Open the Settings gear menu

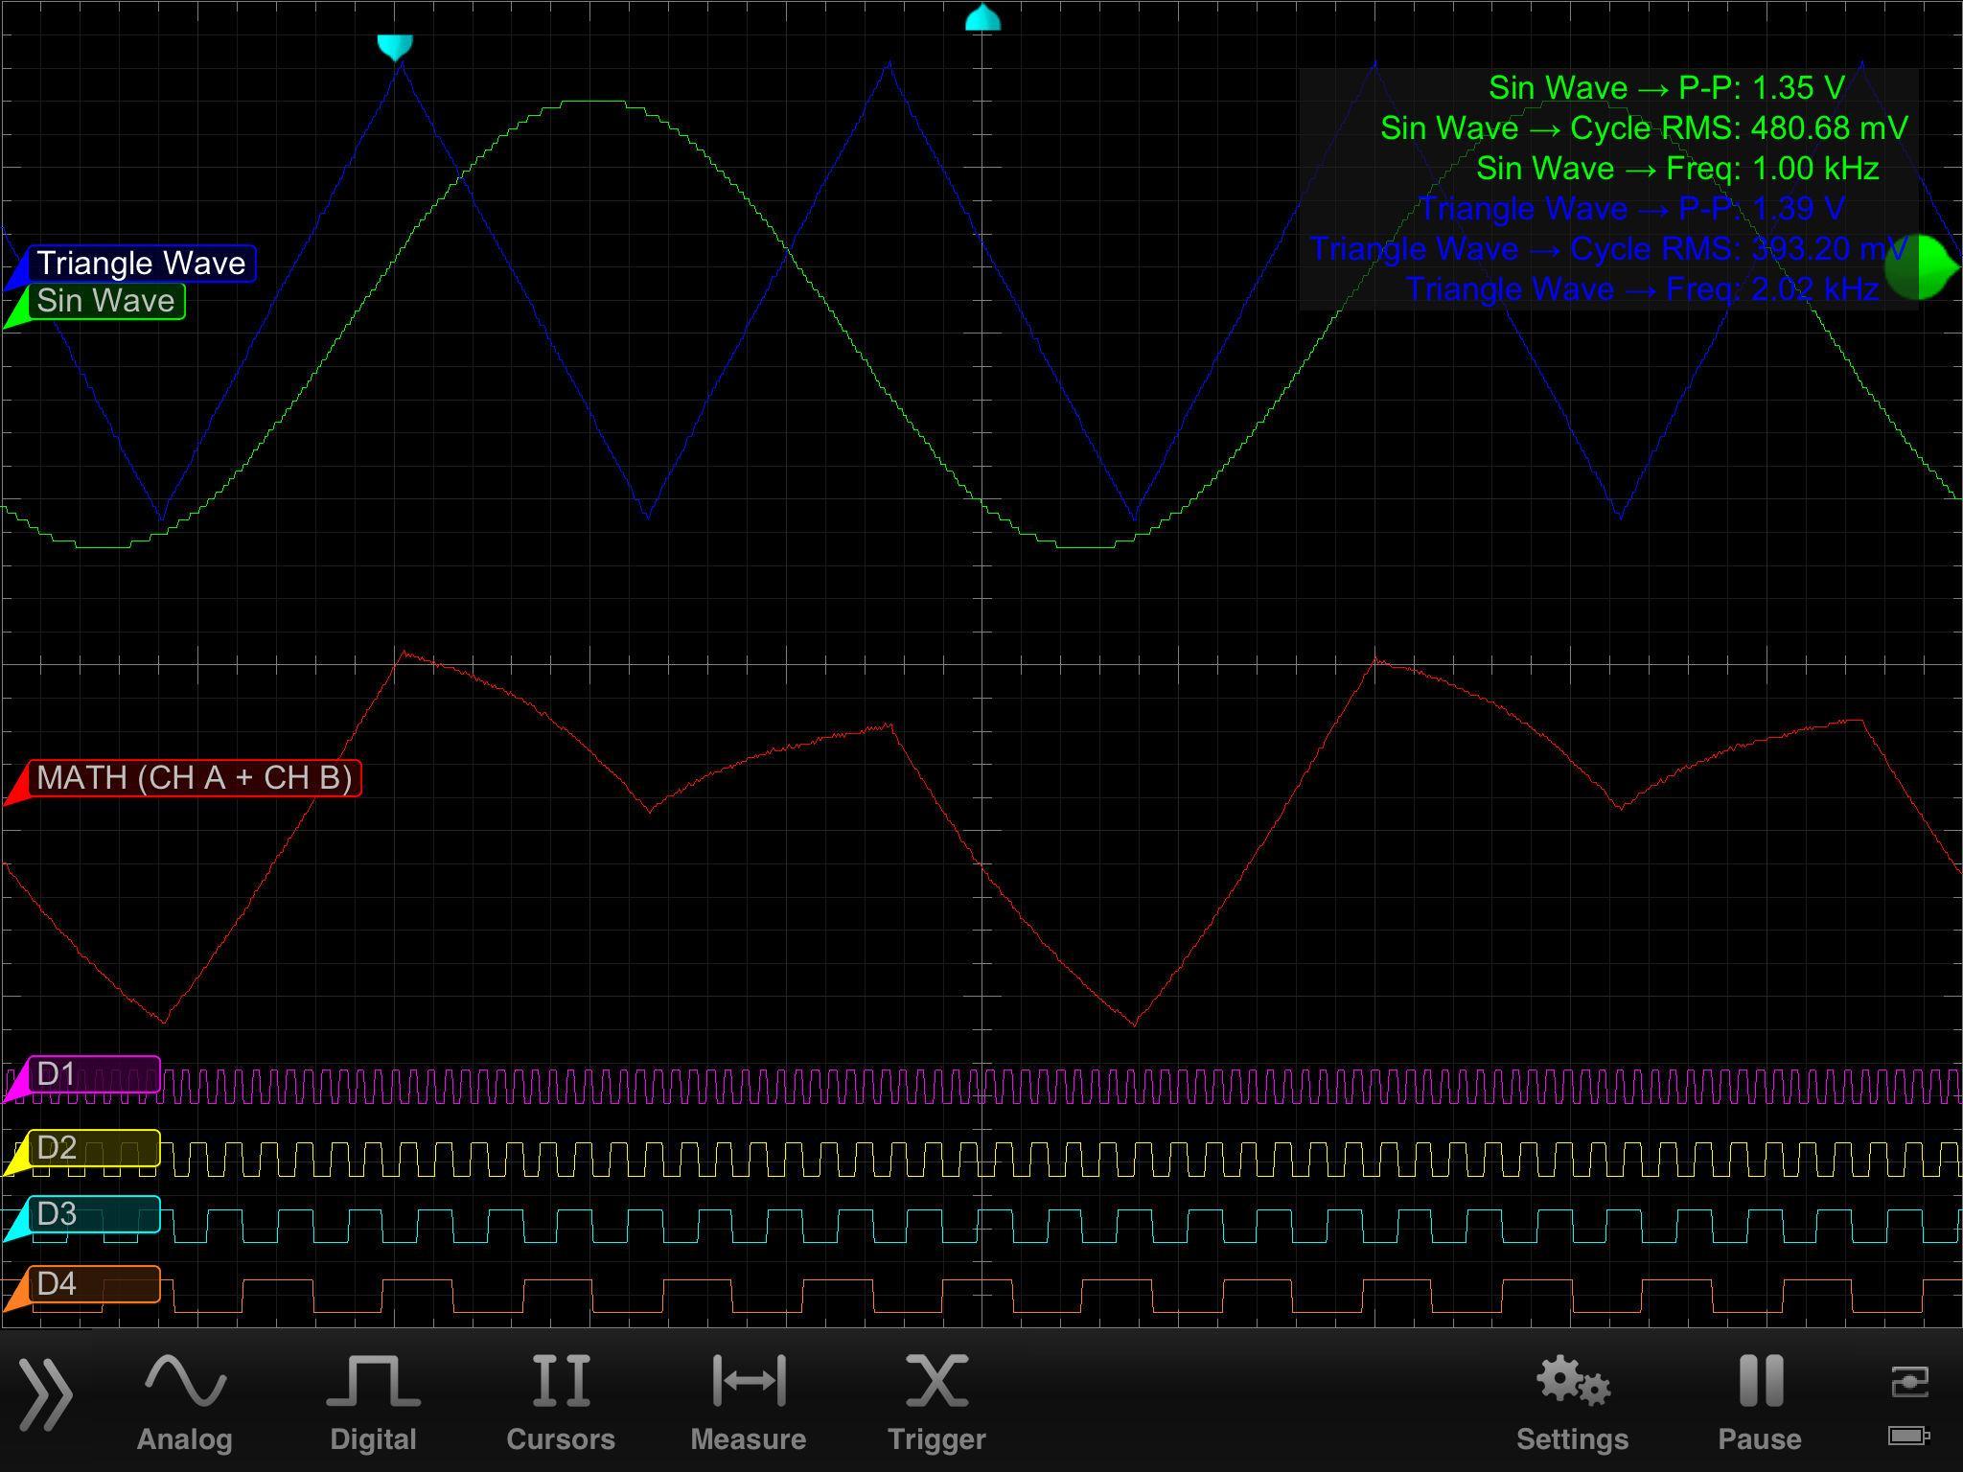click(1572, 1403)
